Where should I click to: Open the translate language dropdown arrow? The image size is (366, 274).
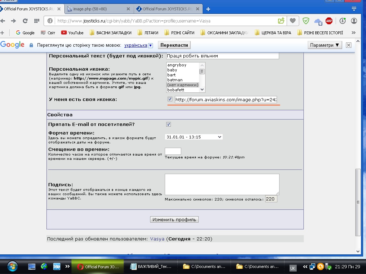click(x=150, y=45)
